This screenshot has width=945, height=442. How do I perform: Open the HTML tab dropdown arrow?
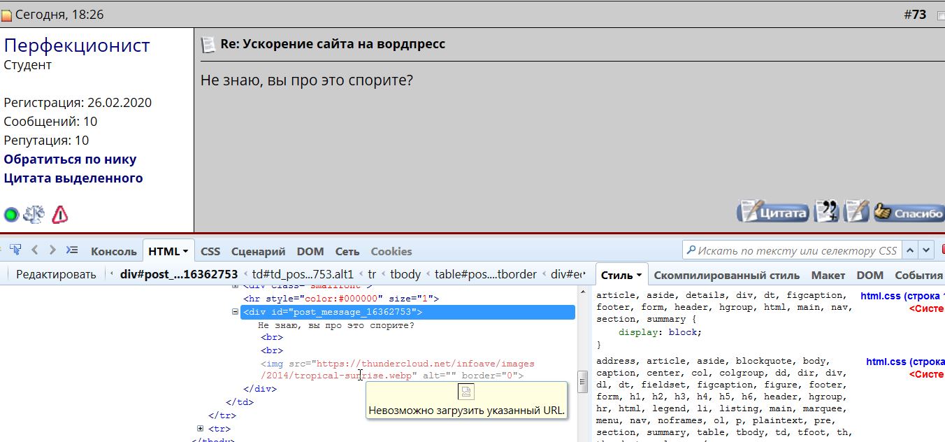186,251
